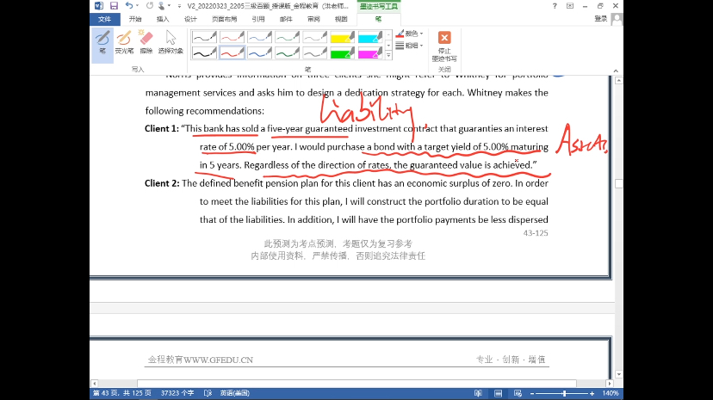Image resolution: width=713 pixels, height=400 pixels.
Task: Pick the yellow highlighter swatch
Action: [x=343, y=37]
